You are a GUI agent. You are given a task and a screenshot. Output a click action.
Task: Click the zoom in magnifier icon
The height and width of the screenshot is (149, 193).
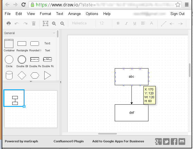[x=54, y=24]
